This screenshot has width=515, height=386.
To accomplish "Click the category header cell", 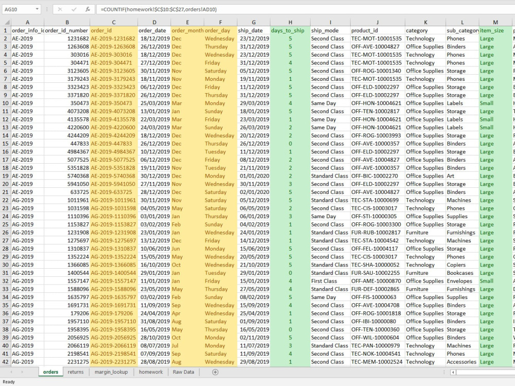I will point(425,30).
